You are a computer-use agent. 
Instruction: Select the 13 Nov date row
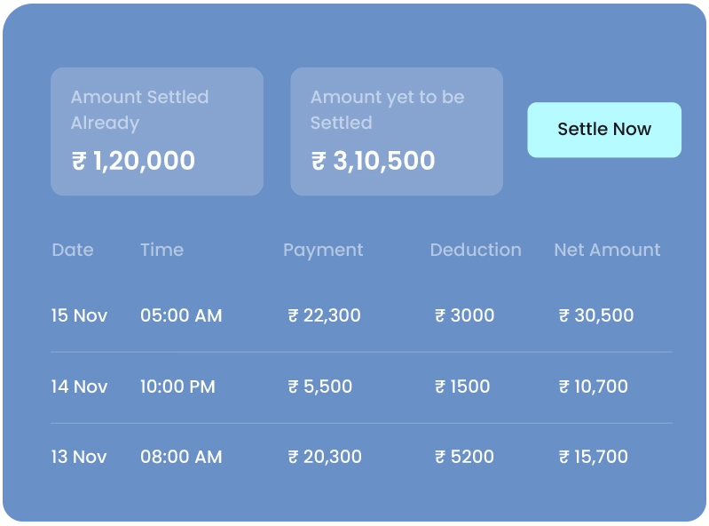tap(80, 457)
